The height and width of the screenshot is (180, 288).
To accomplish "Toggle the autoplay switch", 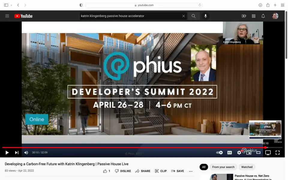I will [220, 153].
